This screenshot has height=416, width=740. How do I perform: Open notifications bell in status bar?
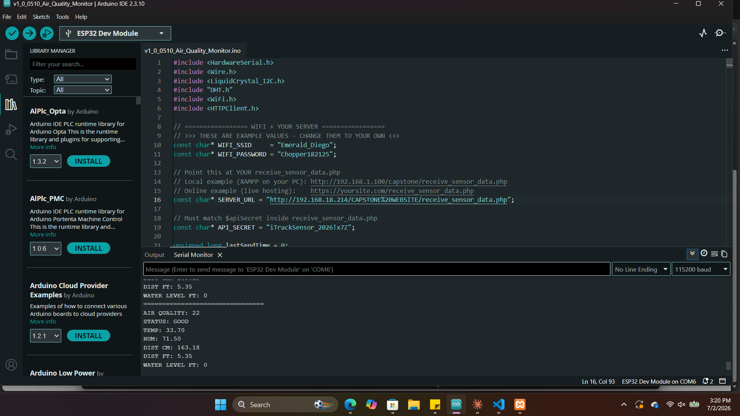coord(708,381)
